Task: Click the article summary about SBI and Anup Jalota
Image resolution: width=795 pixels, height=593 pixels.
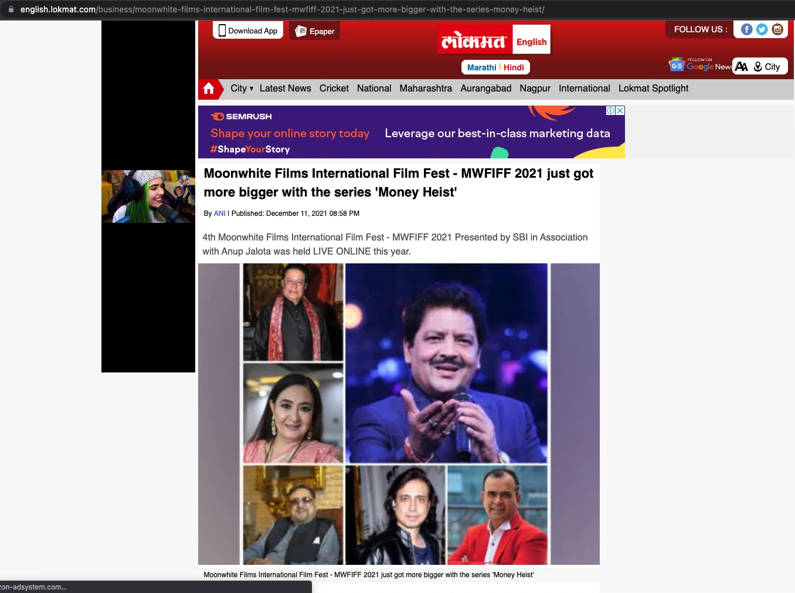Action: point(395,244)
